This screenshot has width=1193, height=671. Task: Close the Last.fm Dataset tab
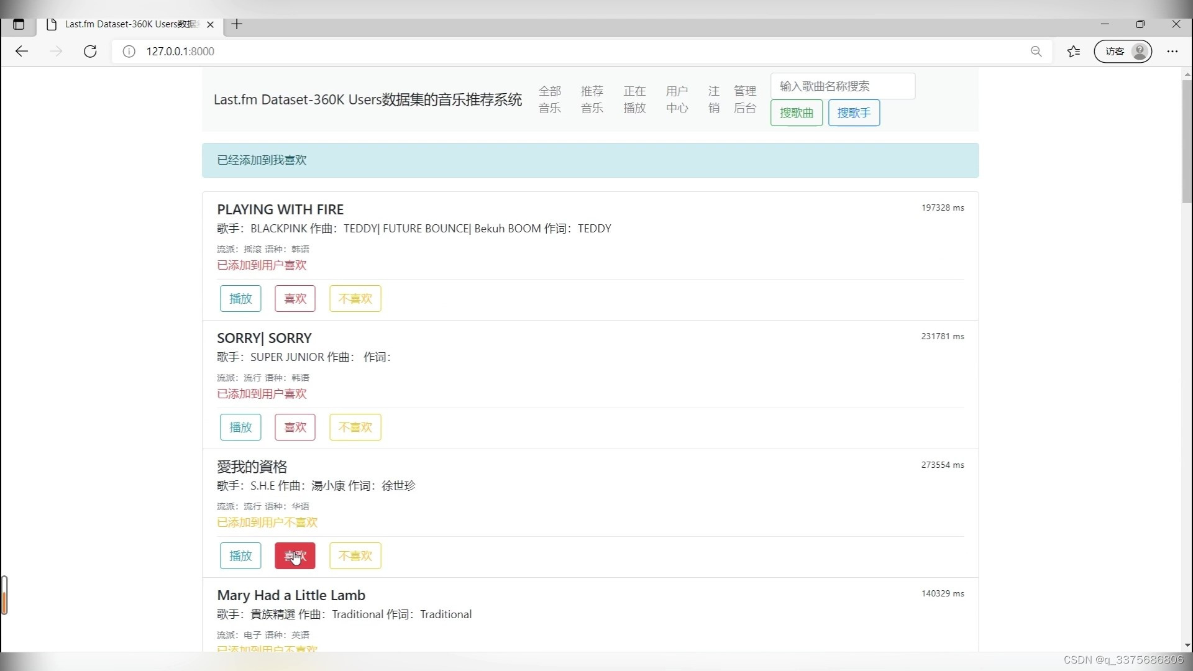[x=210, y=24]
